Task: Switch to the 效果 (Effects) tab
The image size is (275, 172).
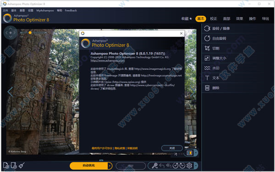Action: click(x=240, y=19)
